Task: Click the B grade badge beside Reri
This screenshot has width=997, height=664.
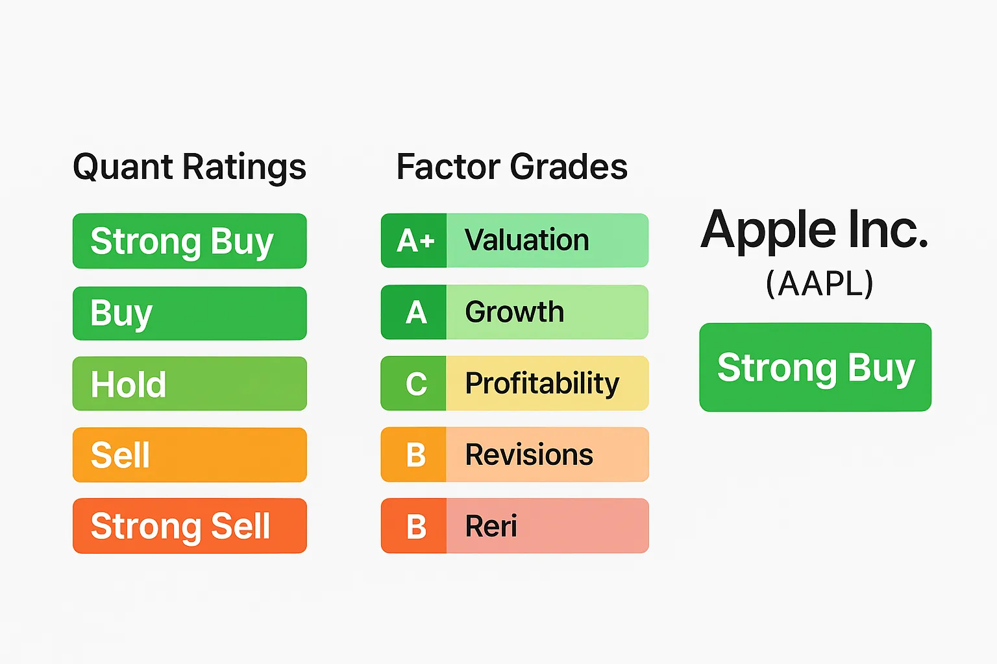Action: click(413, 526)
